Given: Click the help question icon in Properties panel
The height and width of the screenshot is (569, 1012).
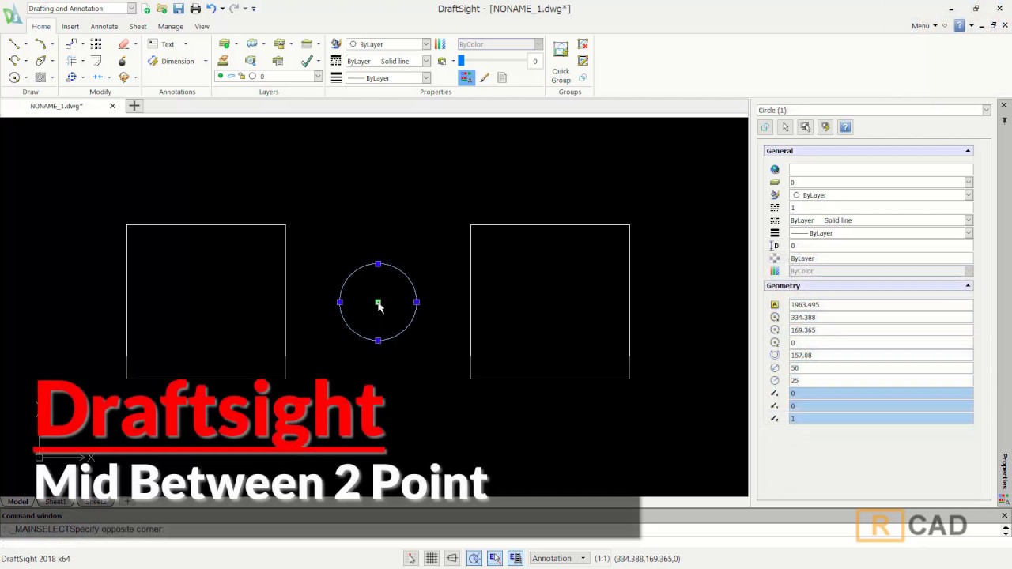Looking at the screenshot, I should [845, 127].
